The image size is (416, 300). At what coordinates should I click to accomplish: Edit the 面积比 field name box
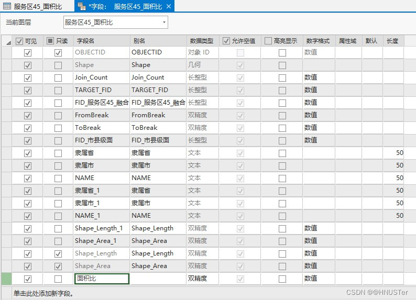(102, 279)
